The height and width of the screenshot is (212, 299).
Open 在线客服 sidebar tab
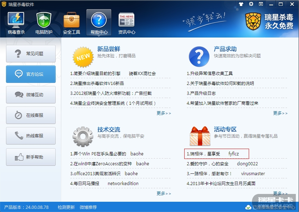[31, 115]
